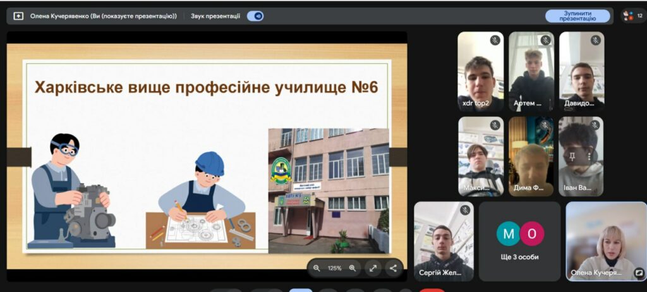Viewport: 647px width, 292px height.
Task: Zoom in the presentation with the plus magnifier
Action: pos(353,268)
